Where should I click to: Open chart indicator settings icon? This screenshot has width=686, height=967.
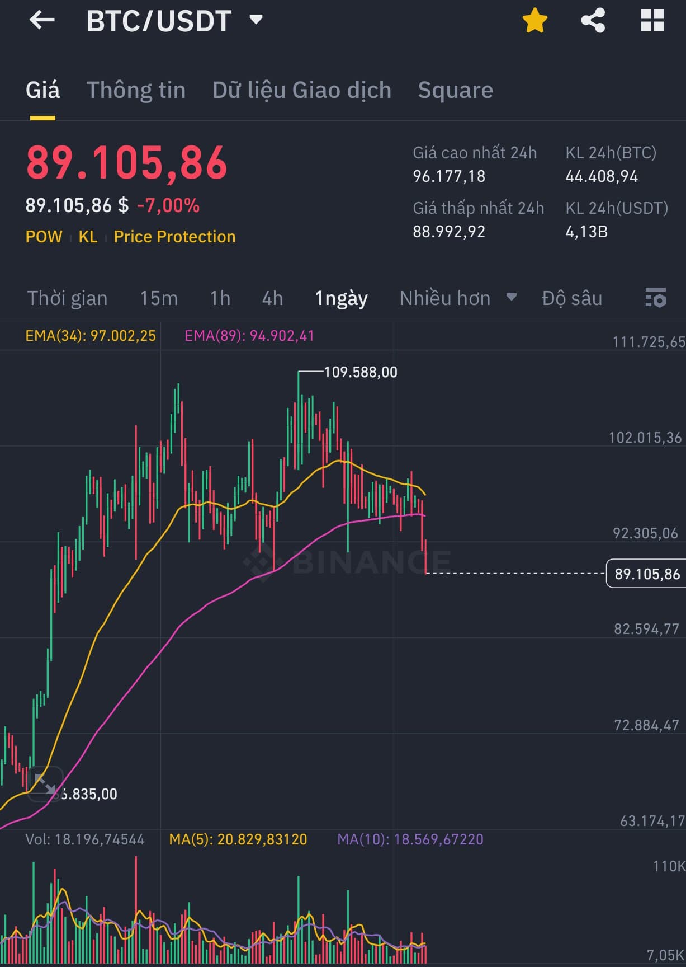click(x=655, y=298)
